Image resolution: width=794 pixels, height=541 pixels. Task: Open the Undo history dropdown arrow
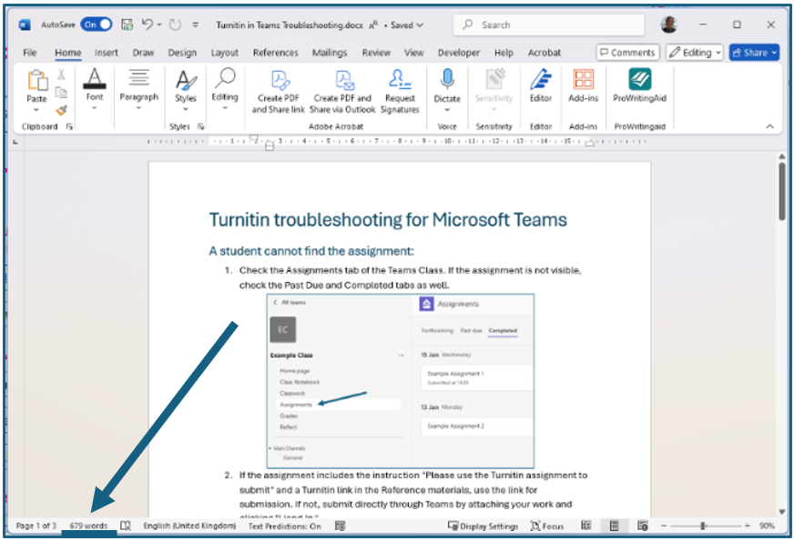pyautogui.click(x=159, y=25)
